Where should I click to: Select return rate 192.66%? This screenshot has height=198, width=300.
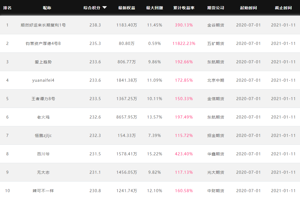(184, 62)
